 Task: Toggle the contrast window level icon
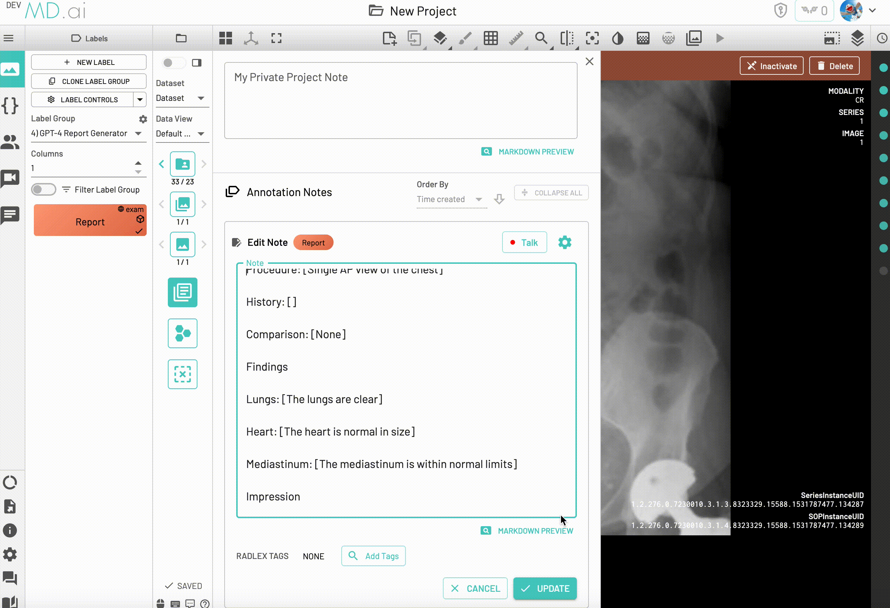click(617, 38)
